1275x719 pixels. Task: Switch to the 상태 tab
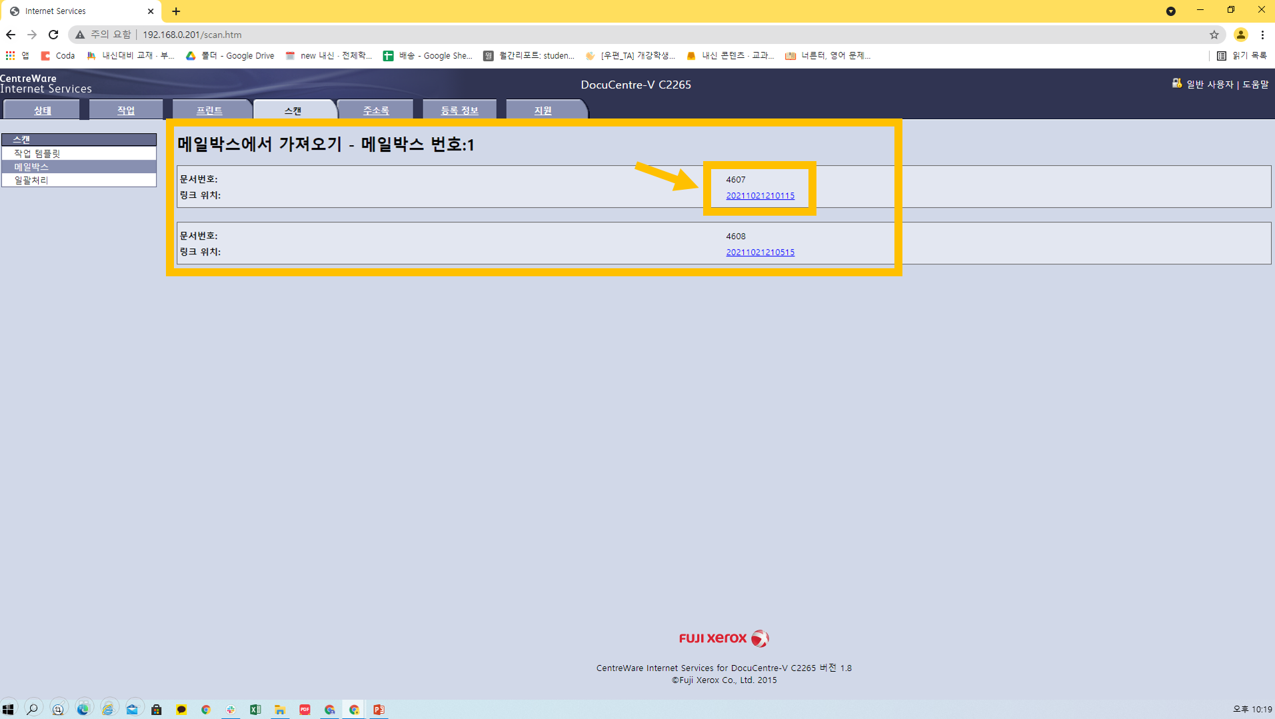[x=42, y=110]
